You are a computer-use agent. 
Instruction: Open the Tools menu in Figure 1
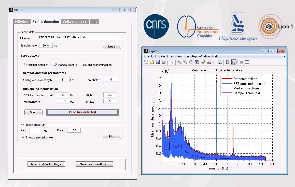pyautogui.click(x=180, y=56)
